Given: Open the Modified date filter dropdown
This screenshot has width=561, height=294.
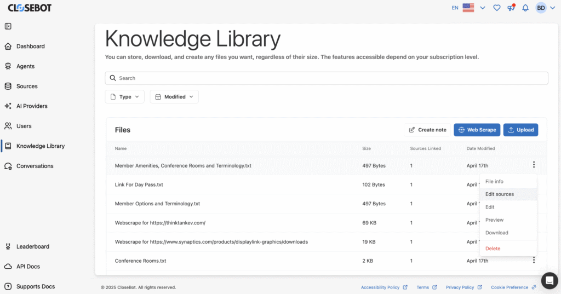Looking at the screenshot, I should [x=174, y=96].
